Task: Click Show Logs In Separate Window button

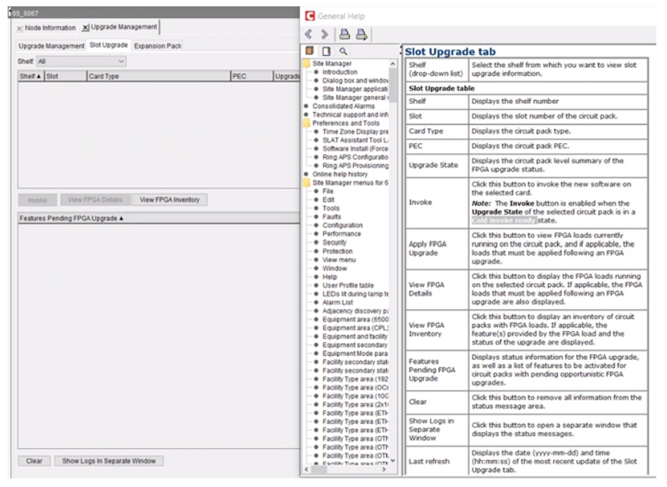Action: pyautogui.click(x=109, y=461)
